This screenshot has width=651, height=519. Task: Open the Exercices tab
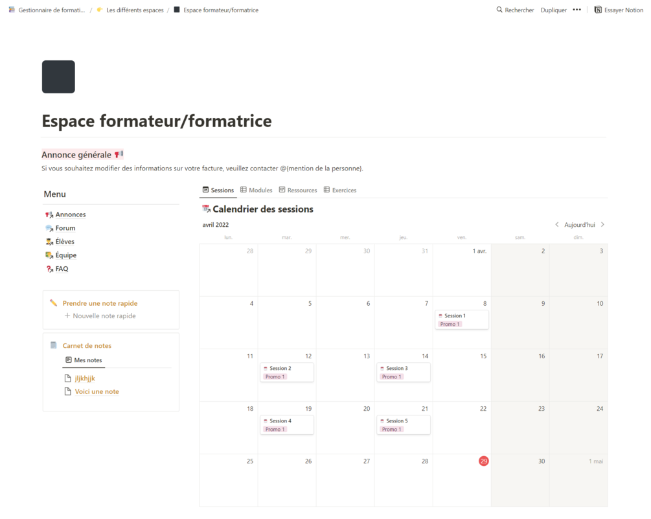(339, 190)
